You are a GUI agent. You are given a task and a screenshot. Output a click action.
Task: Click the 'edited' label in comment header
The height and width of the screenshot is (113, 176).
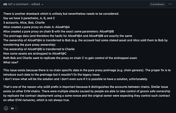(36, 4)
